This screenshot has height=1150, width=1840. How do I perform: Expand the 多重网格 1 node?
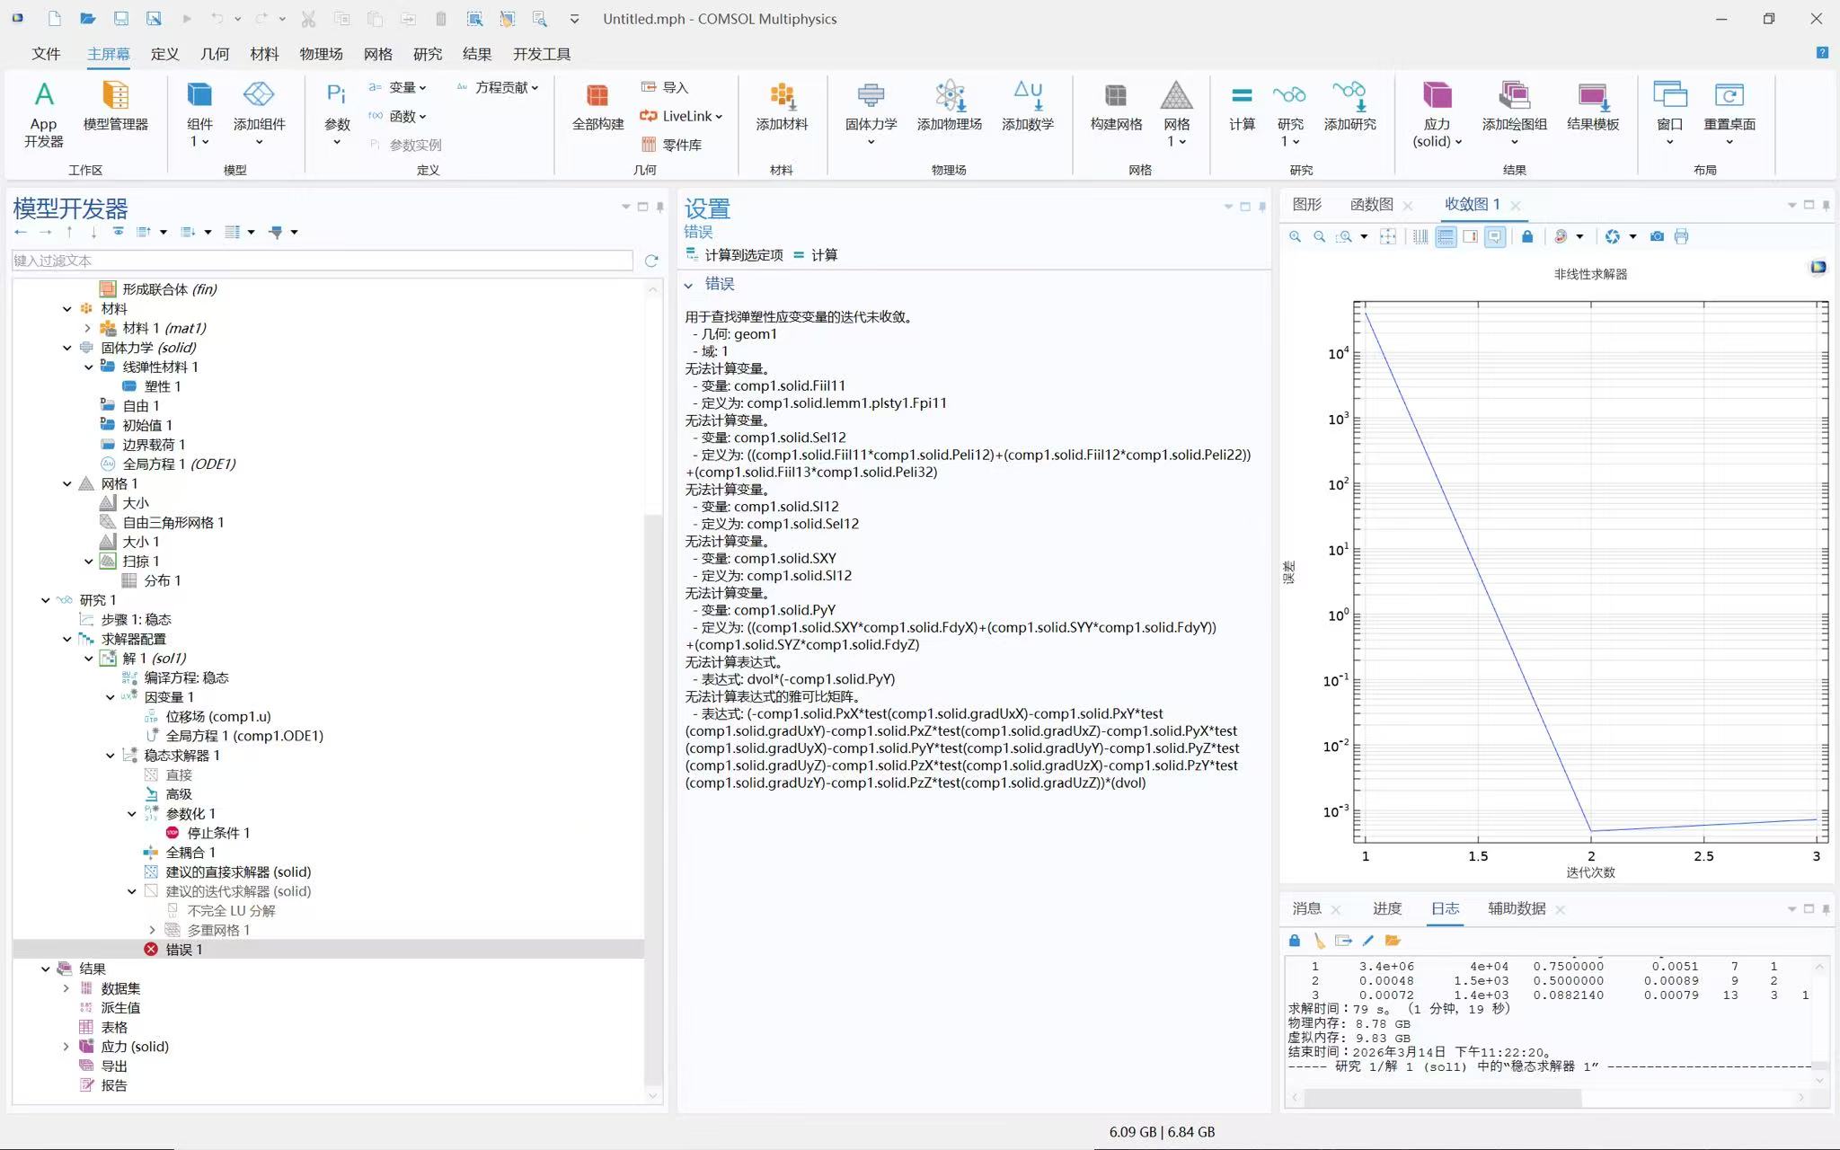152,930
